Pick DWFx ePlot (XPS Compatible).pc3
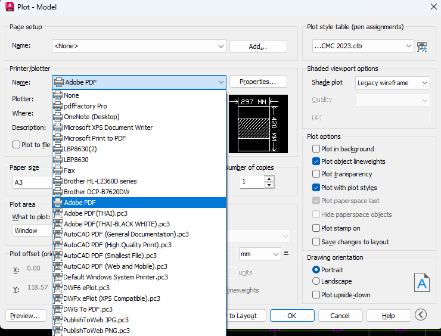The height and width of the screenshot is (336, 441). click(x=139, y=298)
